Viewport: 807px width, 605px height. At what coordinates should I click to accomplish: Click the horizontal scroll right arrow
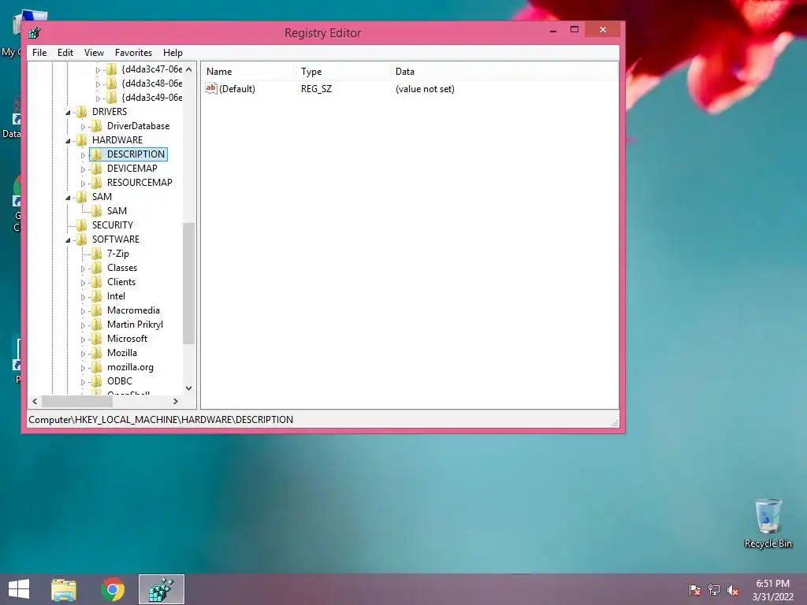(176, 401)
